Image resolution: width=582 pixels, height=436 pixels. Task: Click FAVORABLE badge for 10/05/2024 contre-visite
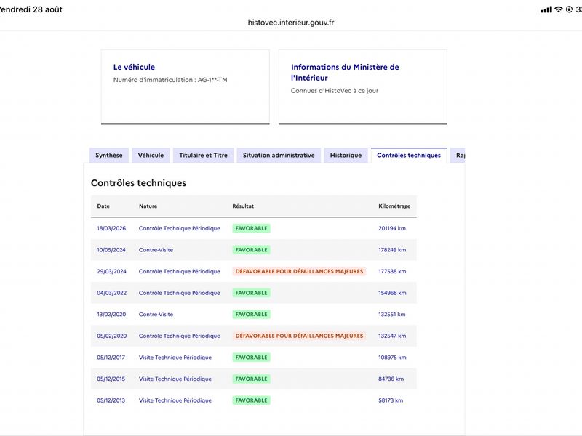coord(251,250)
